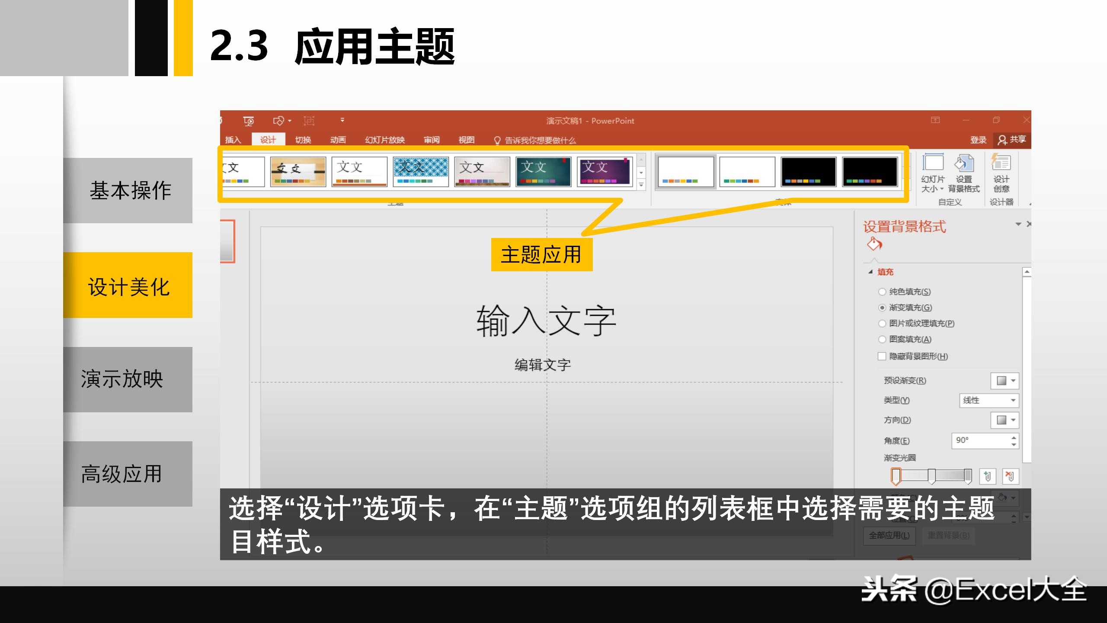Close the 设置背景格式 pane with its X icon
The image size is (1107, 623).
(x=1029, y=224)
